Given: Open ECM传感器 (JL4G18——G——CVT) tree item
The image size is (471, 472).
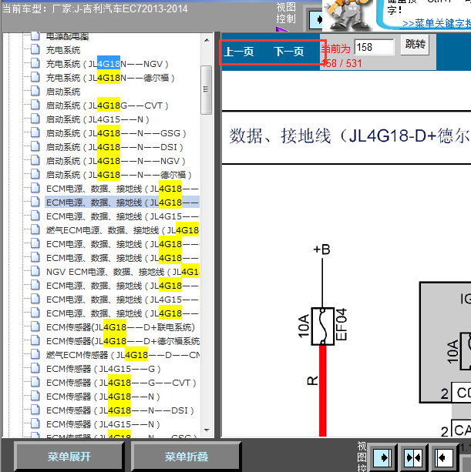Looking at the screenshot, I should (121, 383).
